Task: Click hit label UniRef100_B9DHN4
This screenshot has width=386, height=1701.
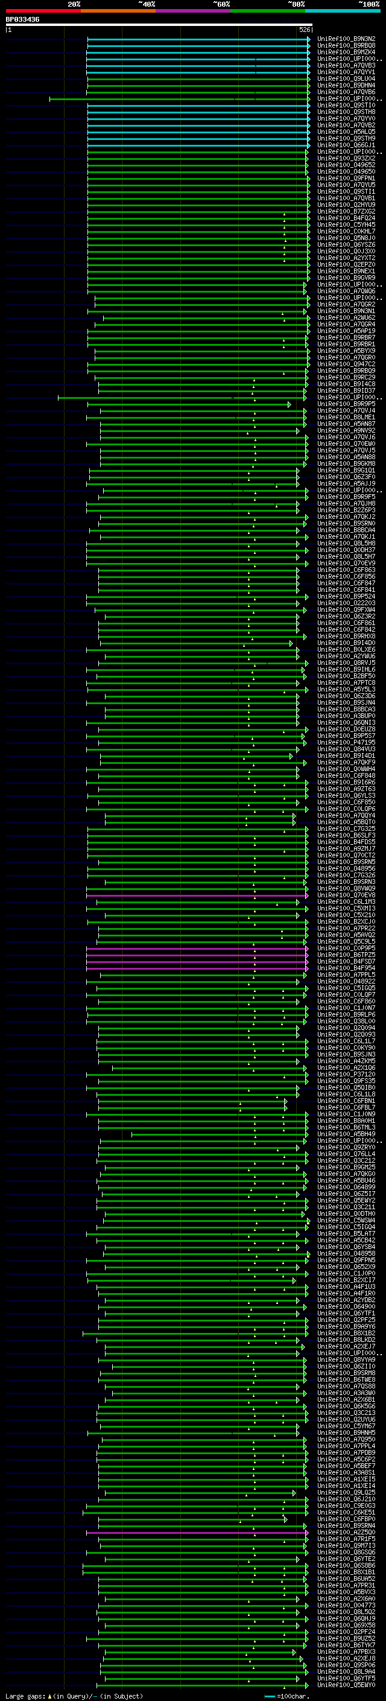Action: (346, 85)
